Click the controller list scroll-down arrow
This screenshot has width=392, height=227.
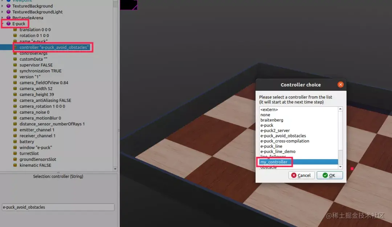340,167
